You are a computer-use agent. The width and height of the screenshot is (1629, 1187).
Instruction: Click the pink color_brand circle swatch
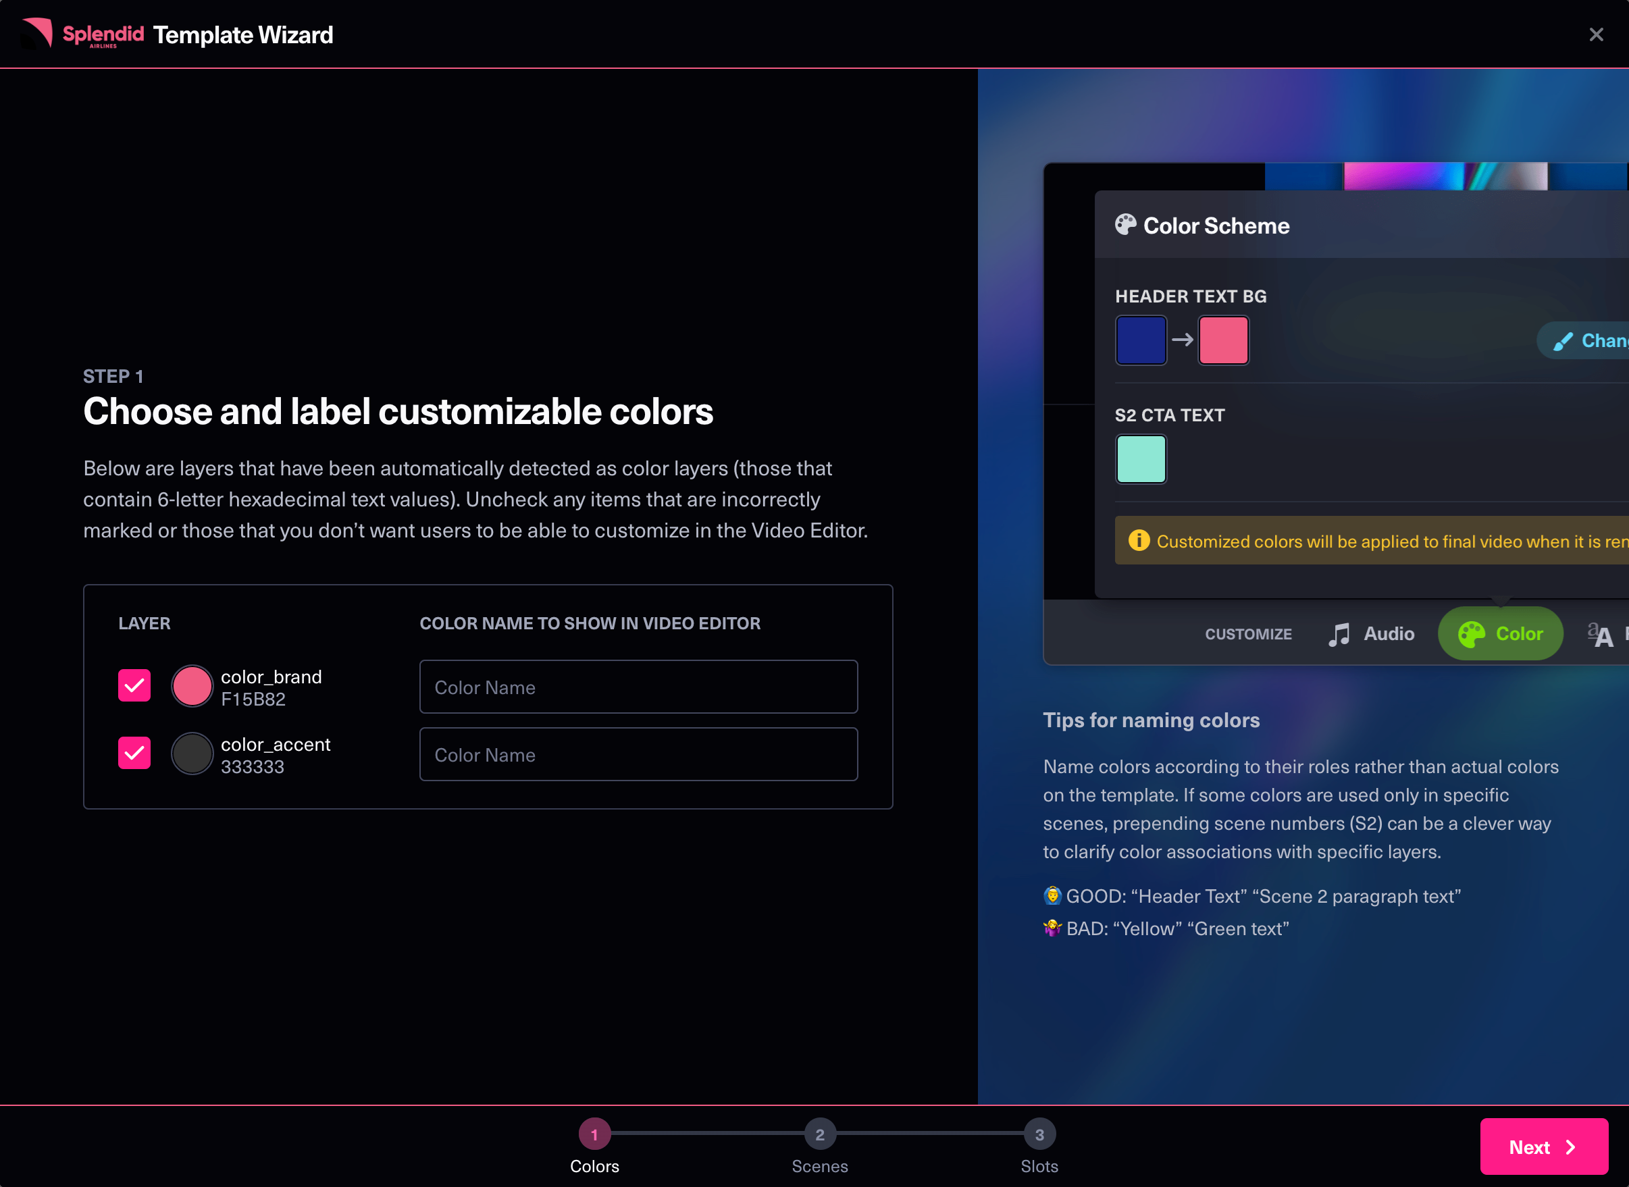[x=192, y=686]
